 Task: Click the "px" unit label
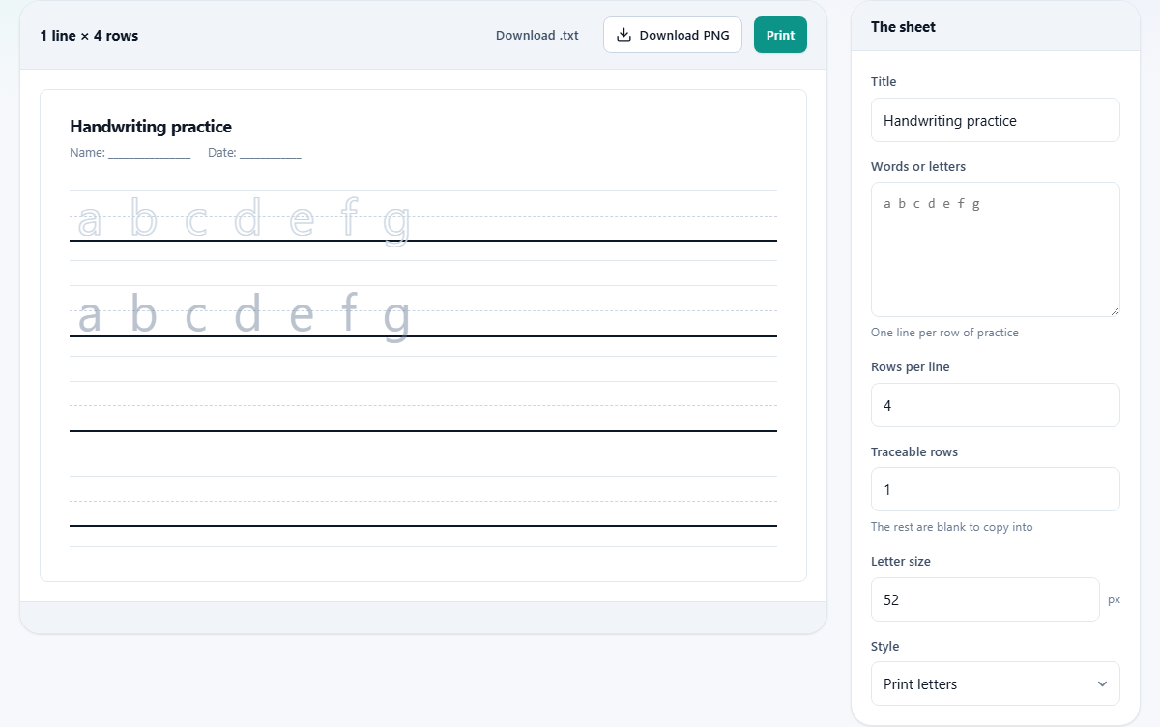(1114, 599)
